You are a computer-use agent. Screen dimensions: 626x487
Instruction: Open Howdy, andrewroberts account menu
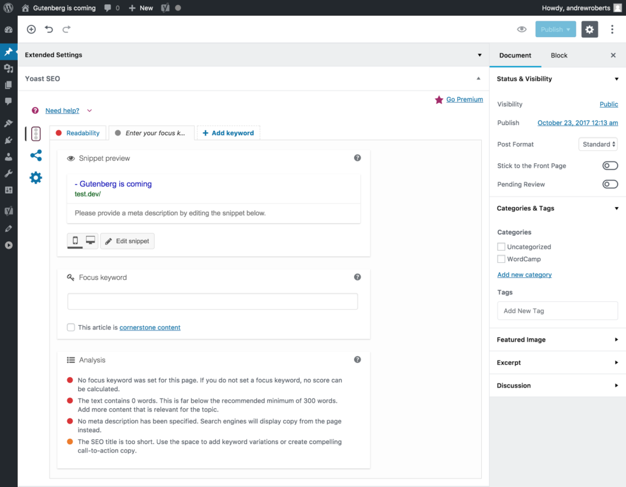pyautogui.click(x=581, y=7)
